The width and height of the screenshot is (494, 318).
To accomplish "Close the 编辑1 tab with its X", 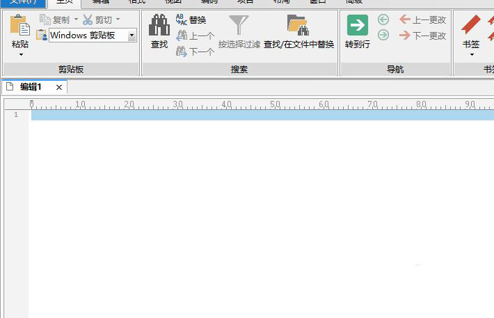I will [x=59, y=87].
